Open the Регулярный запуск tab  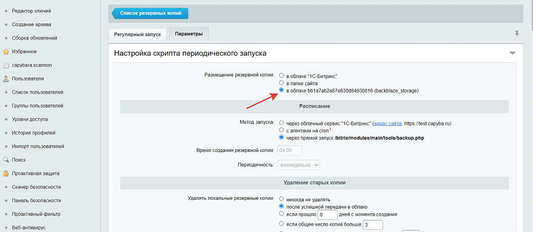pos(138,34)
